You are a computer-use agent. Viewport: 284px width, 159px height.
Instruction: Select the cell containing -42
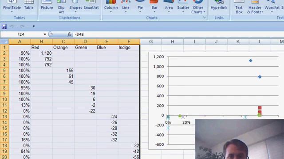(129, 151)
